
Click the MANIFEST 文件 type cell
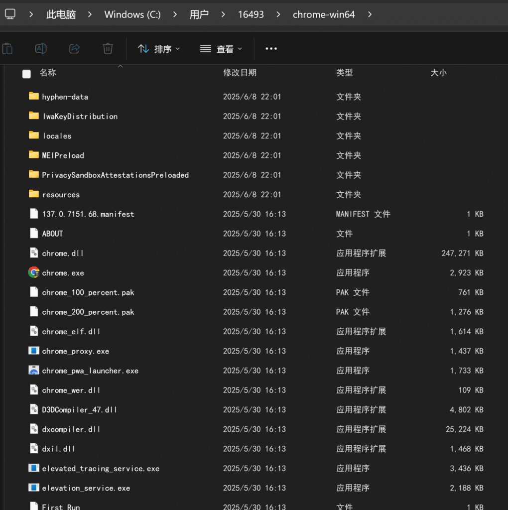(363, 214)
